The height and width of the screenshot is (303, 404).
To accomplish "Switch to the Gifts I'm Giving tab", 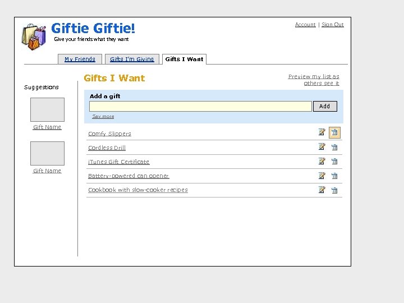I will (x=132, y=59).
